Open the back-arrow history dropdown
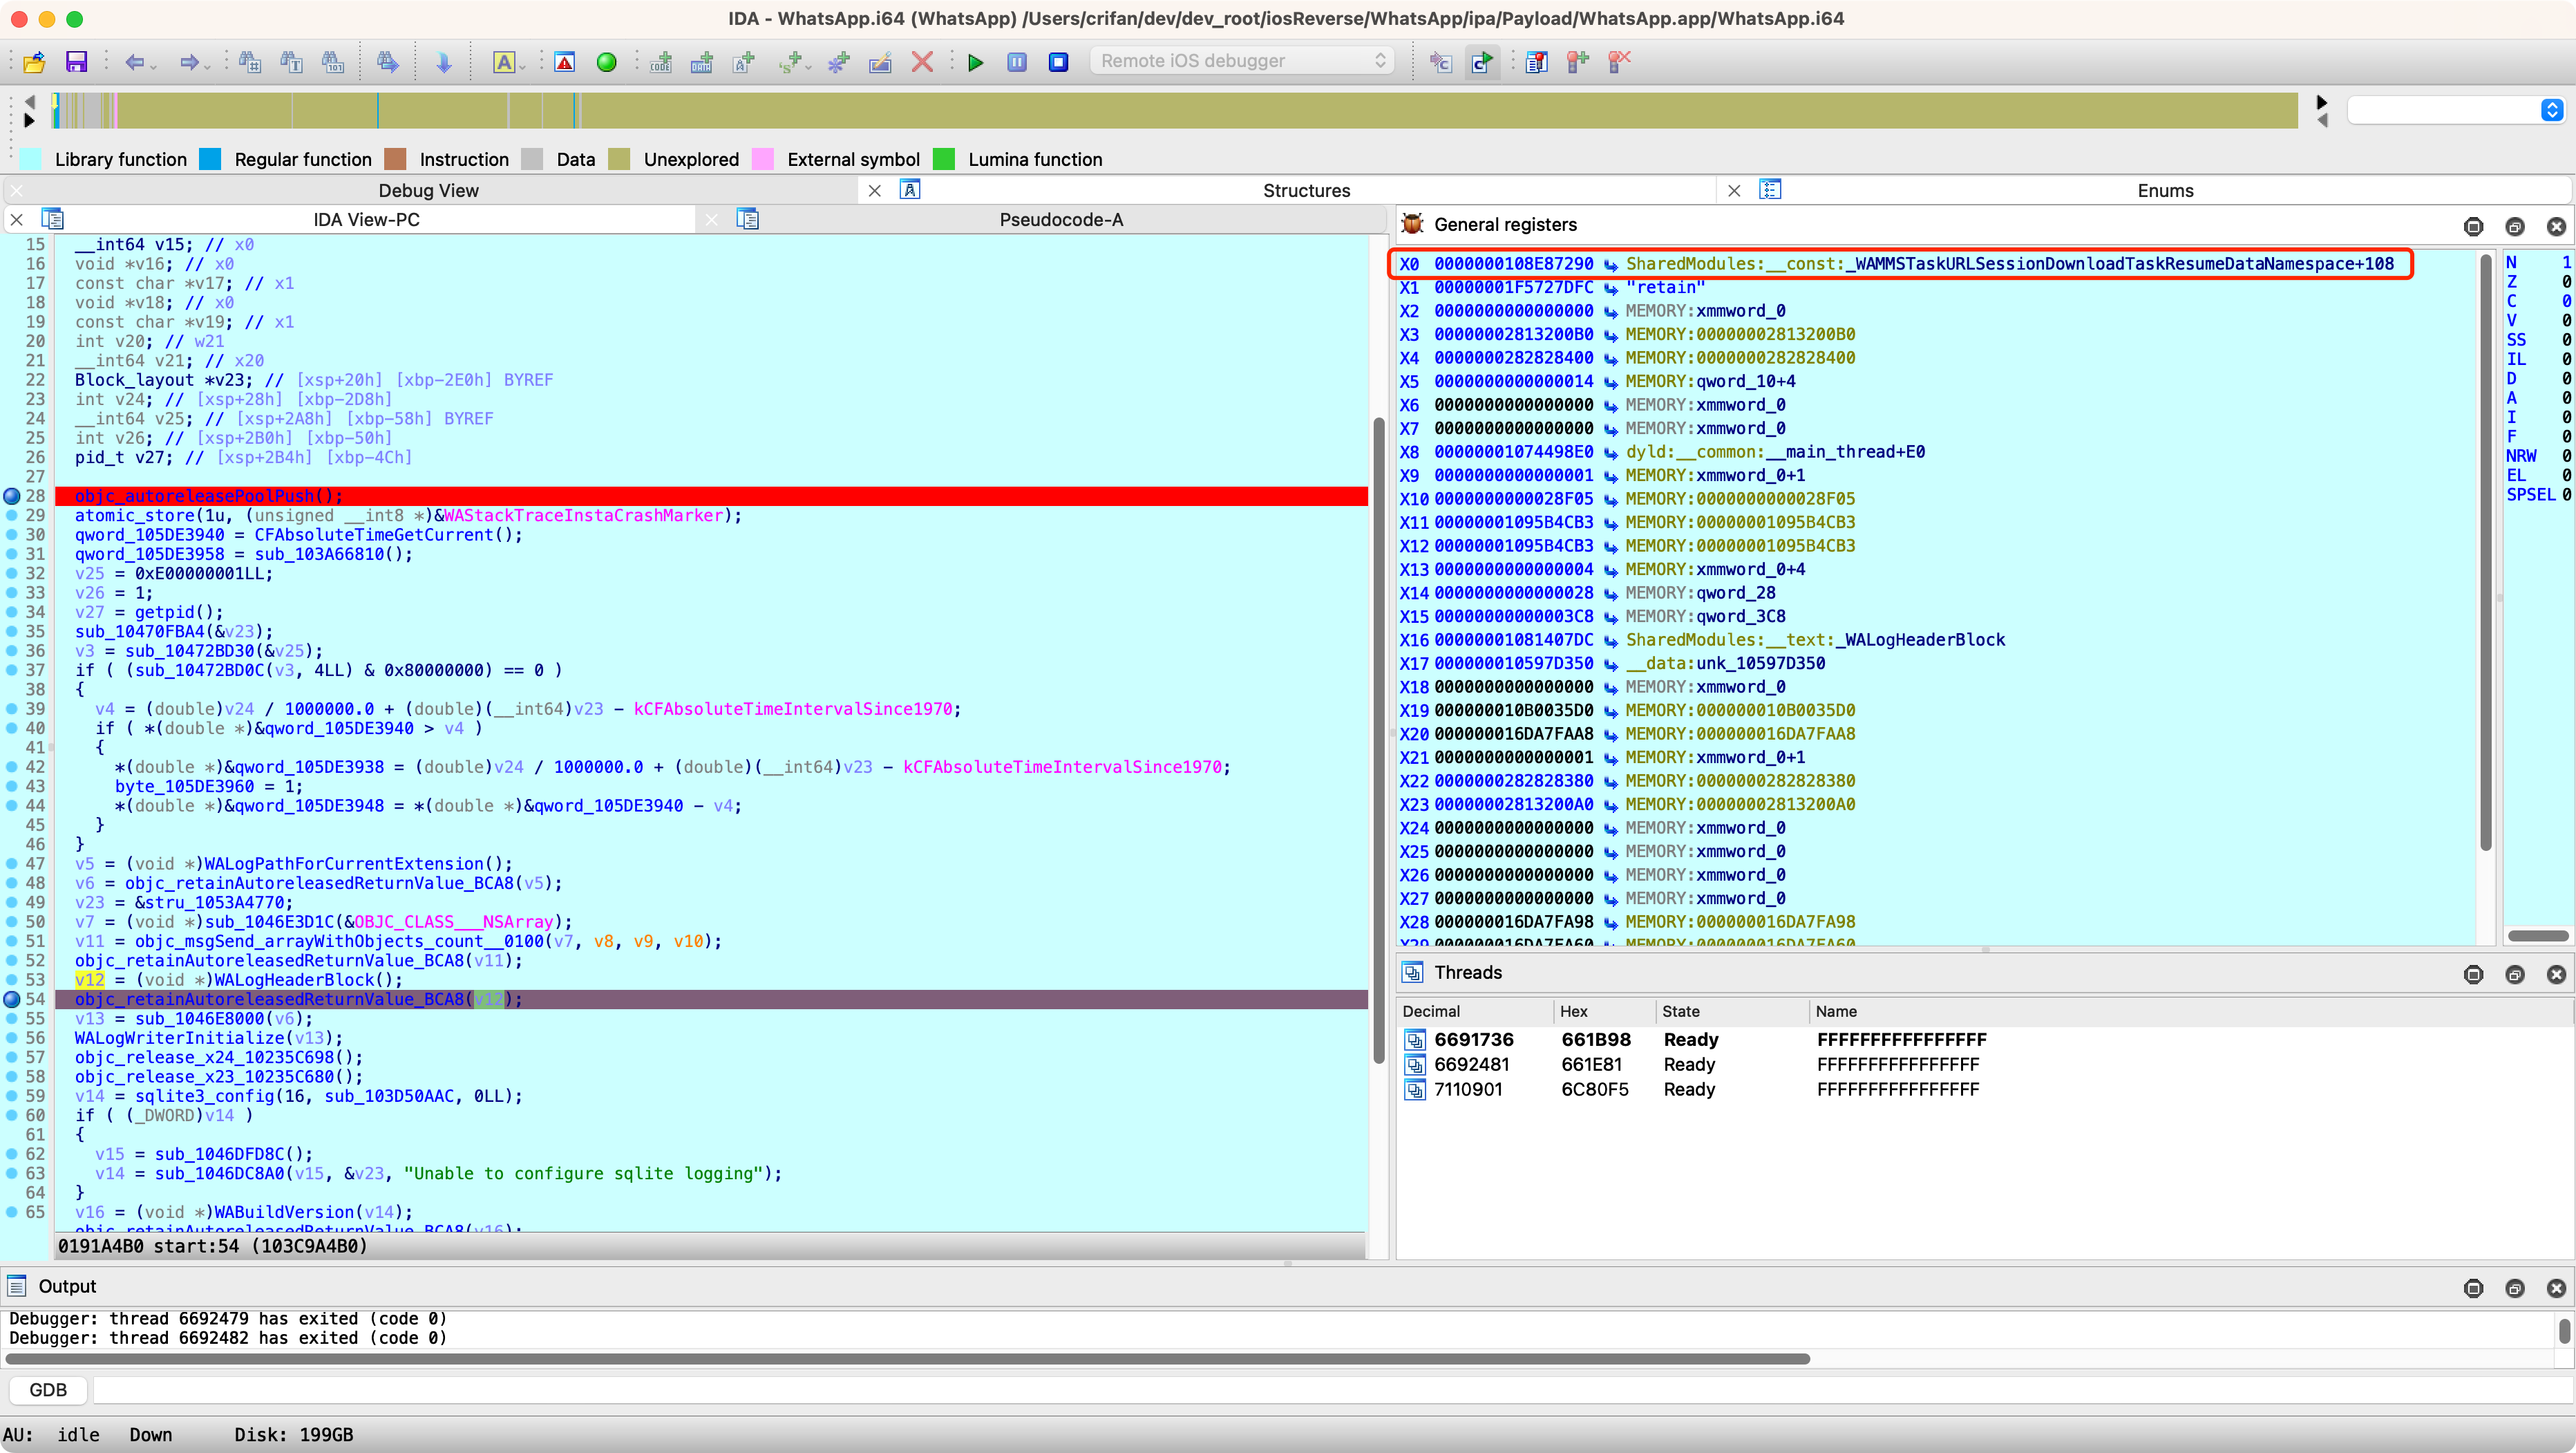The width and height of the screenshot is (2576, 1453). pyautogui.click(x=153, y=66)
